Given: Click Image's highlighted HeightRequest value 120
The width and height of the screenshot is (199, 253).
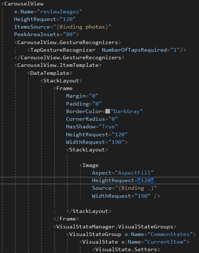Looking at the screenshot, I should tap(146, 180).
